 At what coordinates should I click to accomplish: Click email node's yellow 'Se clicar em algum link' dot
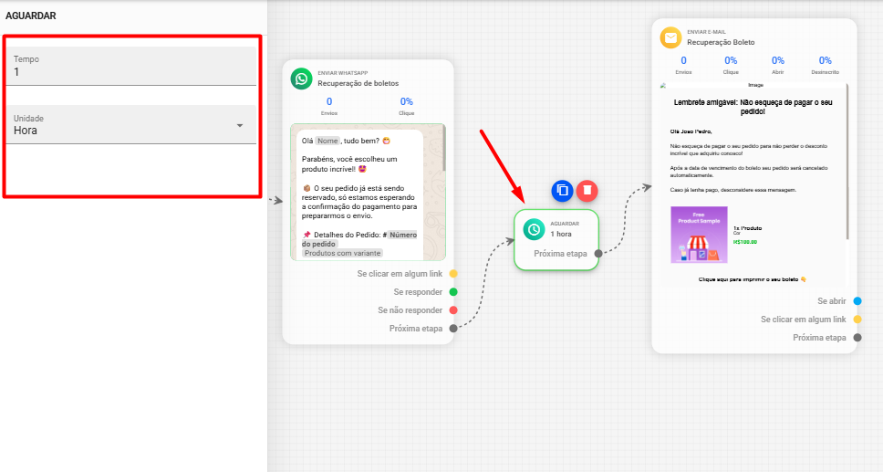click(857, 320)
